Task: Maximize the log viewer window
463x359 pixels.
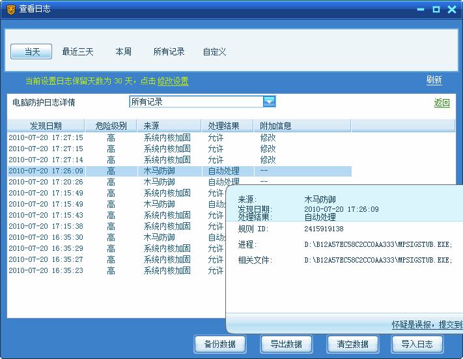Action: [436, 9]
